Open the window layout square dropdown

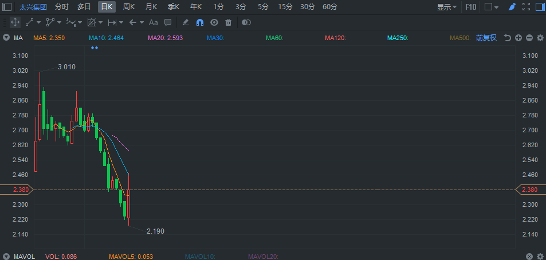pyautogui.click(x=492, y=7)
